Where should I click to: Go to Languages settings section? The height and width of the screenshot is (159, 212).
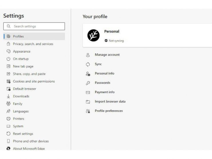[x=21, y=111]
